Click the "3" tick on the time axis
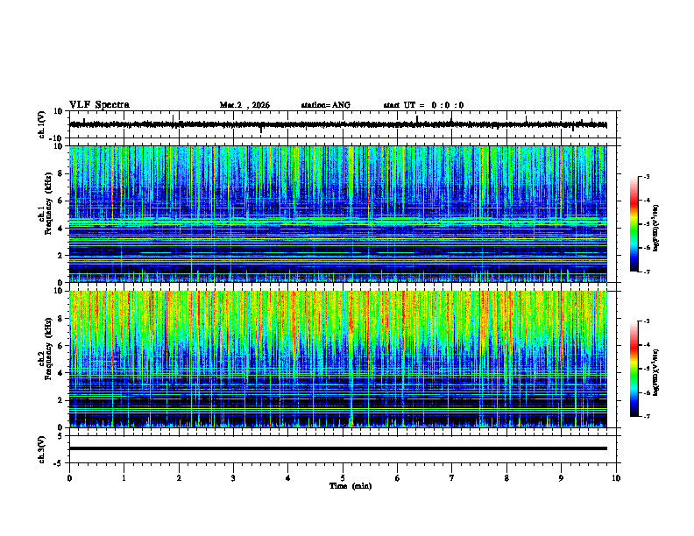This screenshot has height=536, width=694. tap(234, 478)
